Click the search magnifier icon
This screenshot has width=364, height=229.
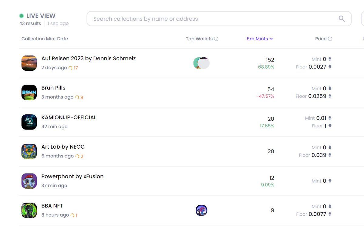(x=342, y=19)
